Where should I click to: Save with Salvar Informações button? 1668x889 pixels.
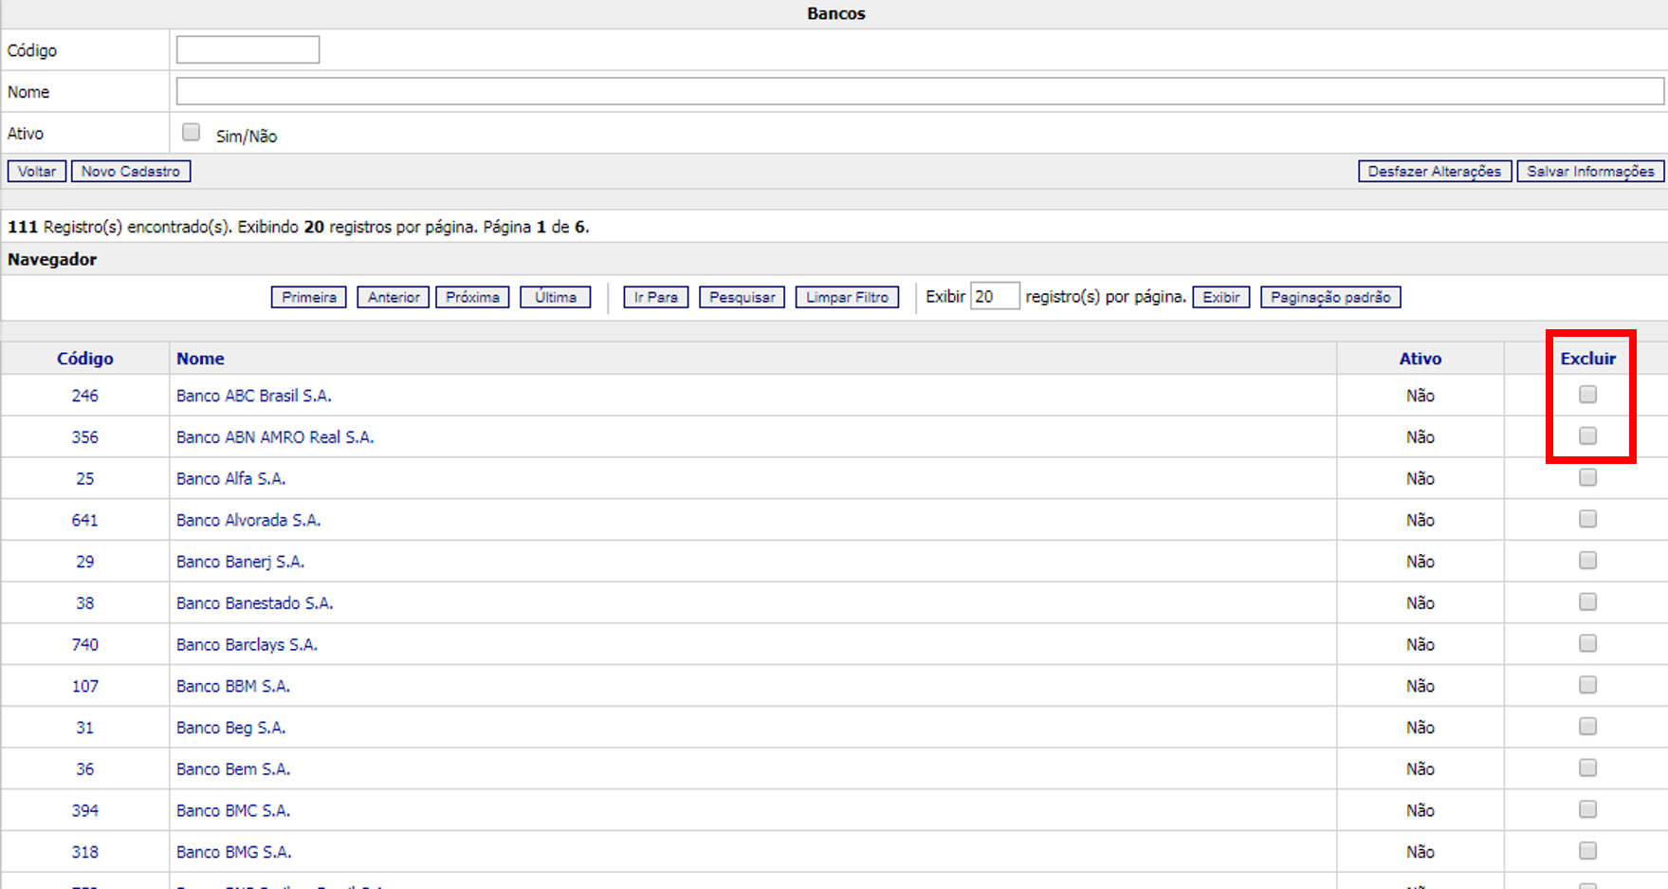click(1590, 172)
